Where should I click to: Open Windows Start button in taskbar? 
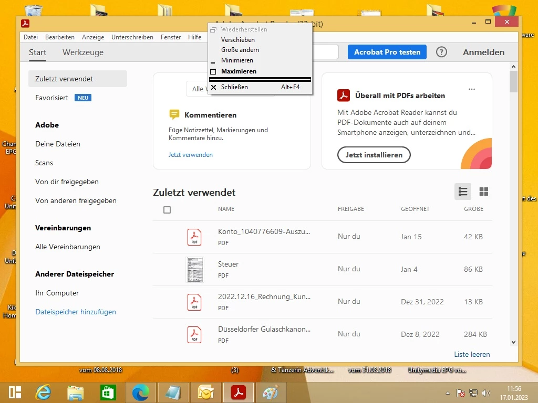pos(15,393)
